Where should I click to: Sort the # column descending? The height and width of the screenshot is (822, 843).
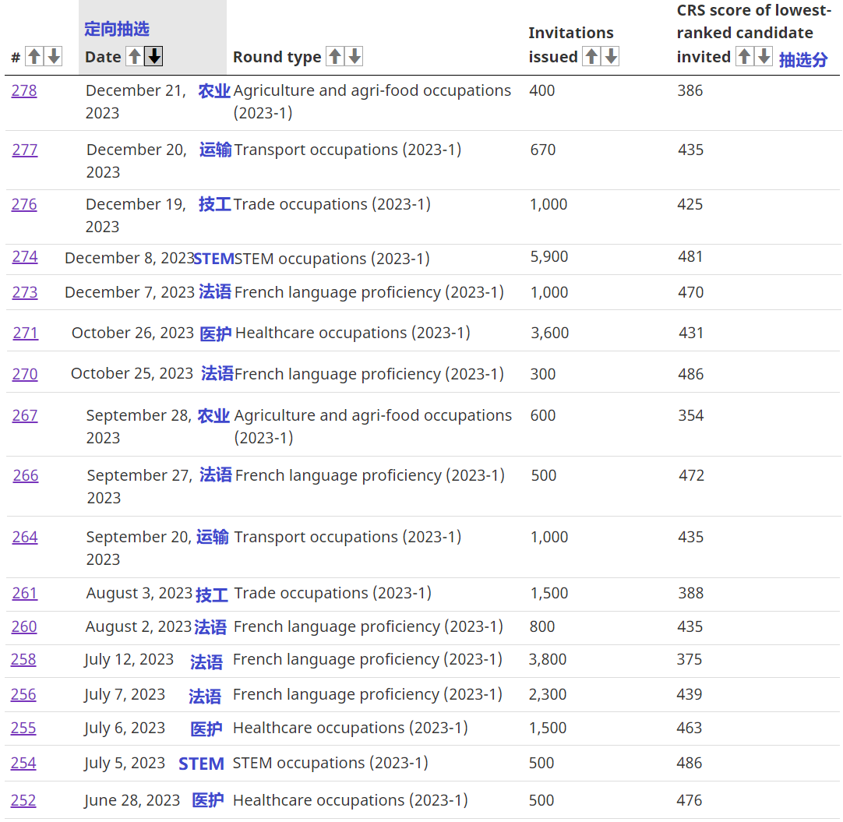[53, 56]
